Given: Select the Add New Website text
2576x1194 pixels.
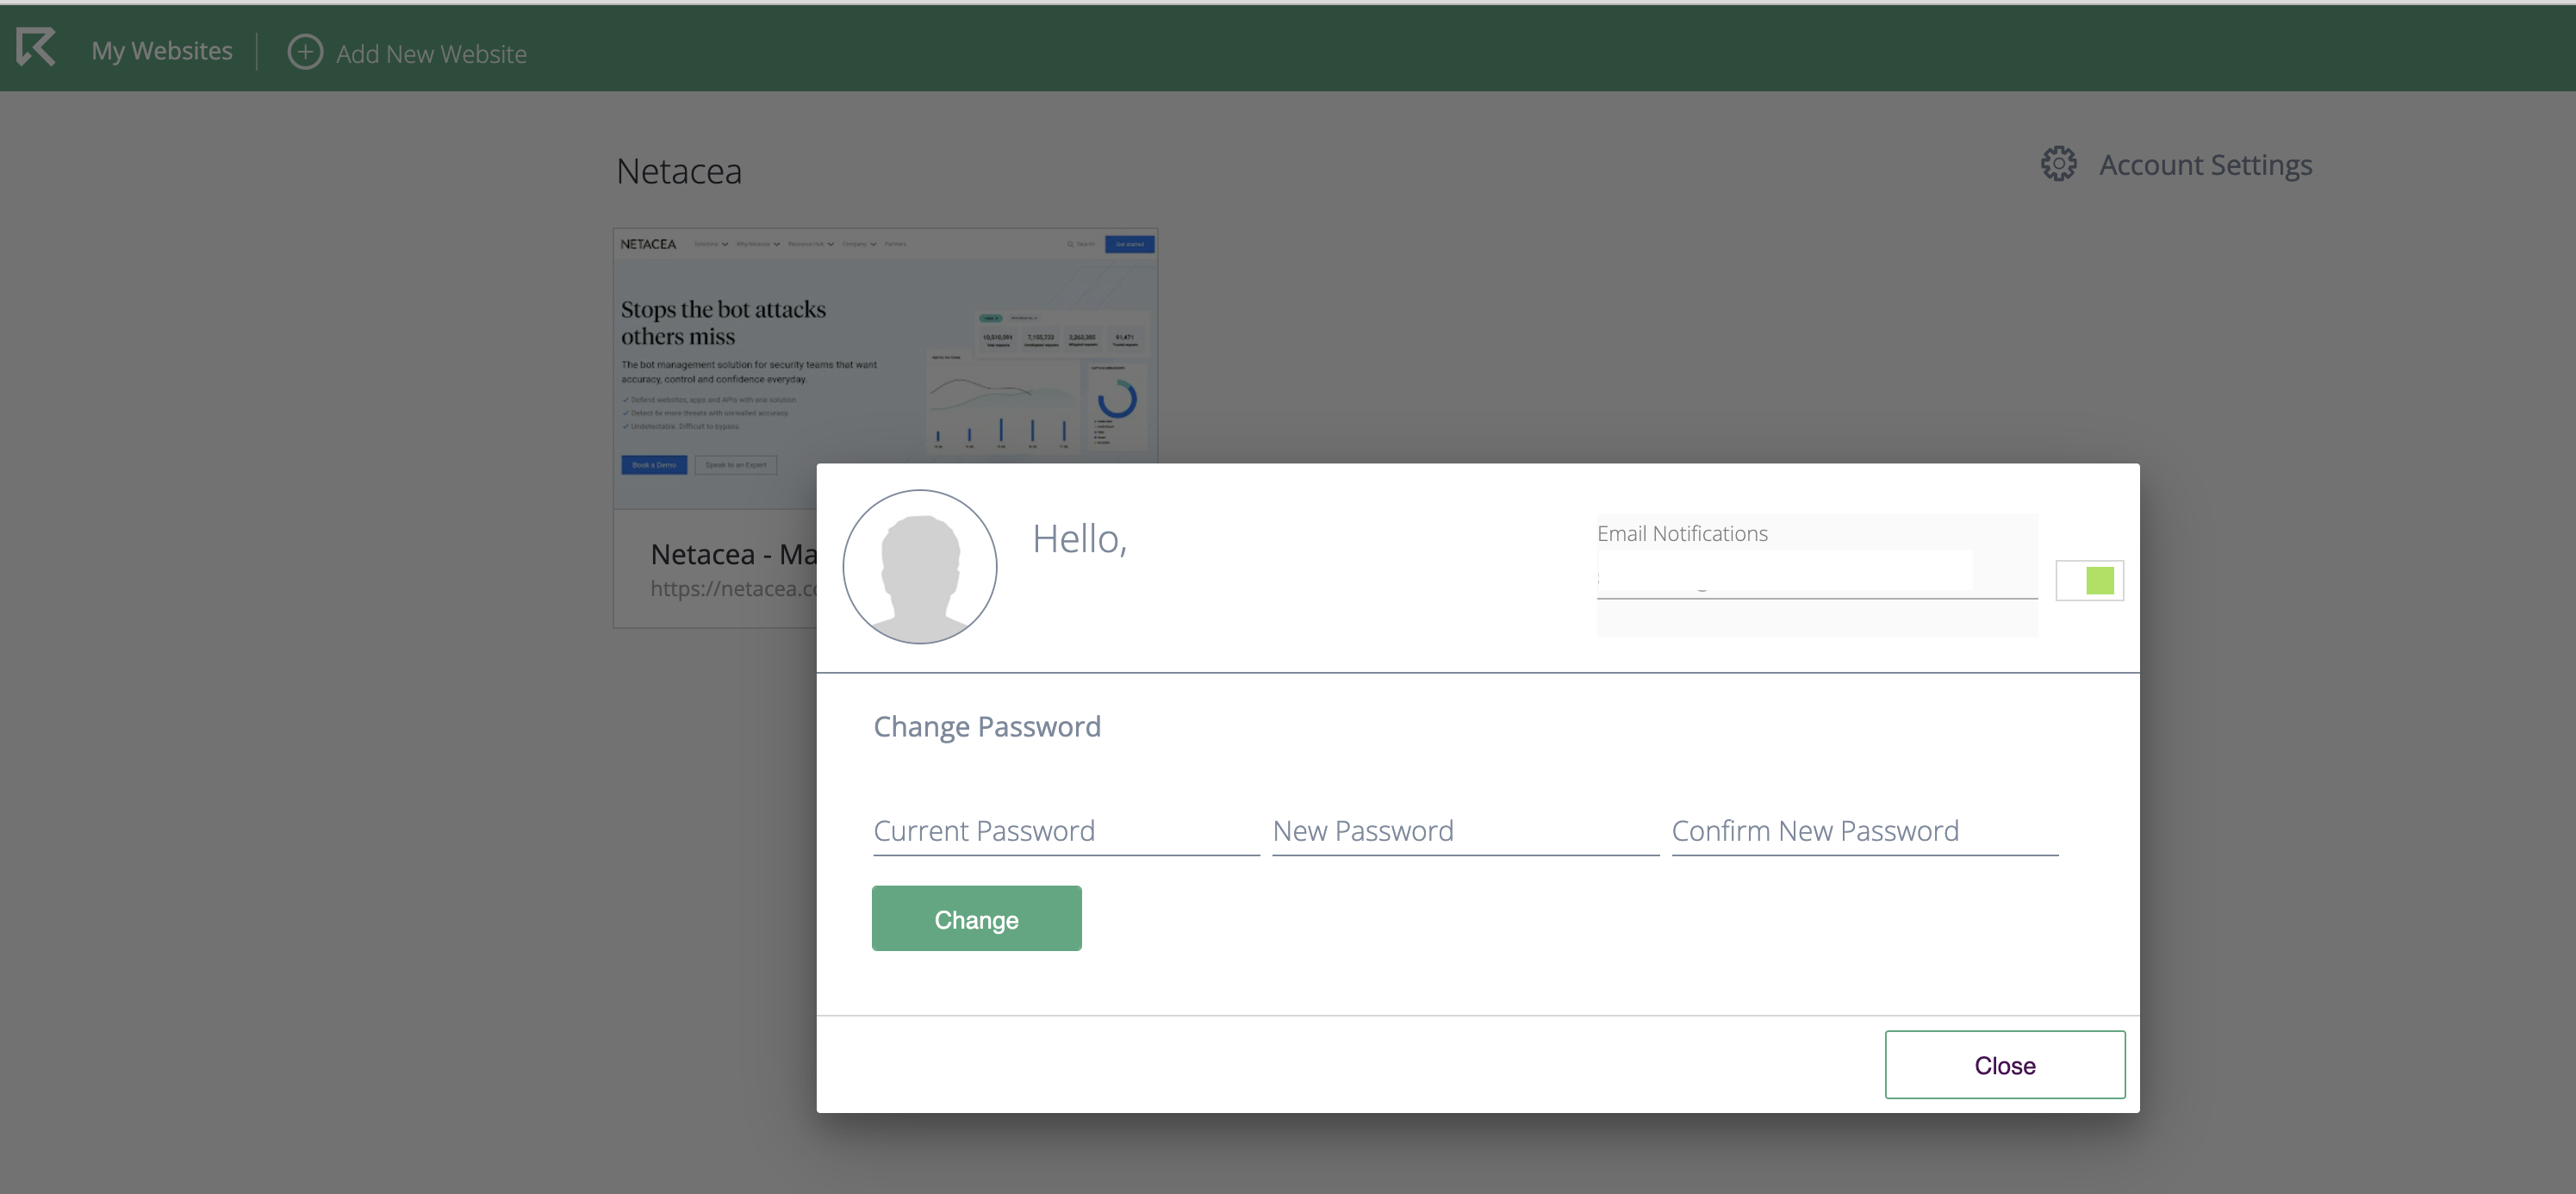Looking at the screenshot, I should [x=431, y=54].
